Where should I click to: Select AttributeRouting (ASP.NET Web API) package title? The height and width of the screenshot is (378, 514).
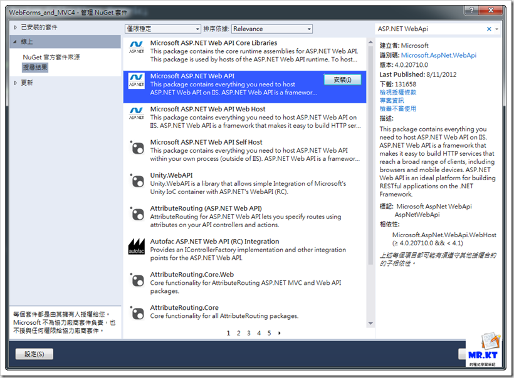[x=206, y=208]
